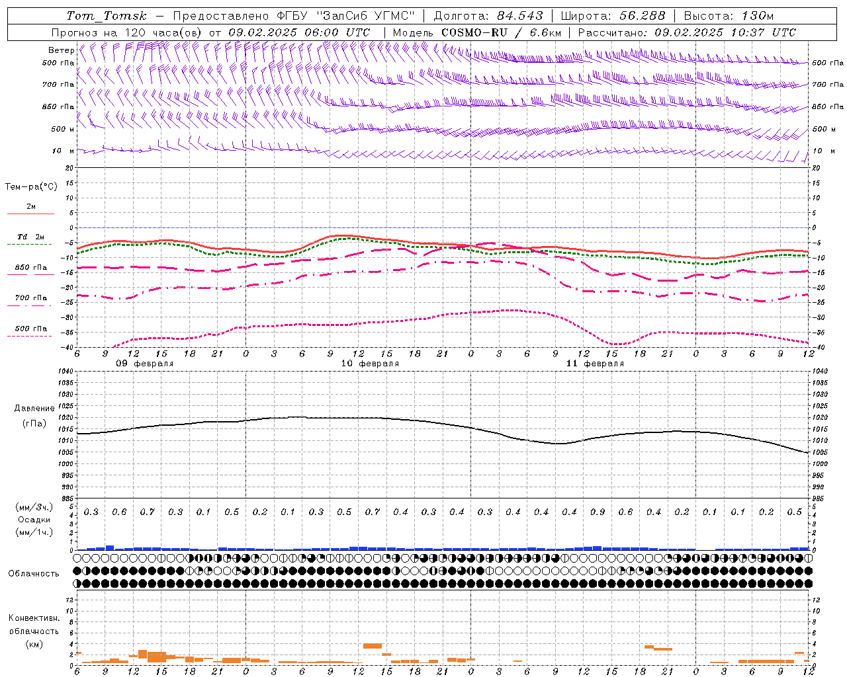This screenshot has width=847, height=677.
Task: Click the Конвективн. convective cloud label
Action: [34, 618]
